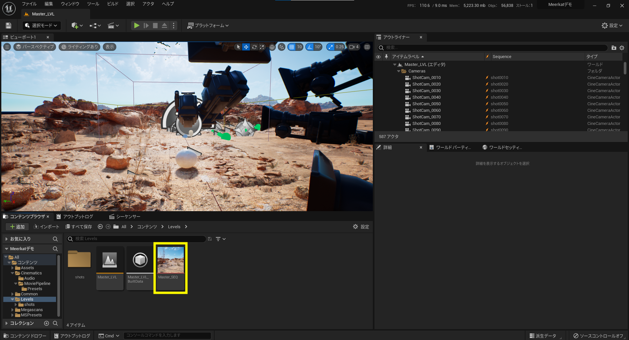Toggle rotation snapping set to 10 degrees
Viewport: 629px width, 340px height.
(x=309, y=47)
